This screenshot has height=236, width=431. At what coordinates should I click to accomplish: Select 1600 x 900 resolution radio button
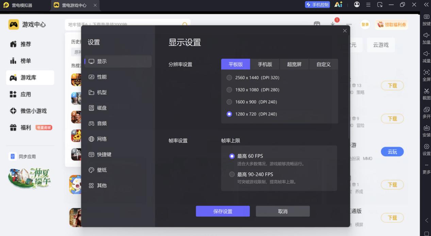pos(229,102)
